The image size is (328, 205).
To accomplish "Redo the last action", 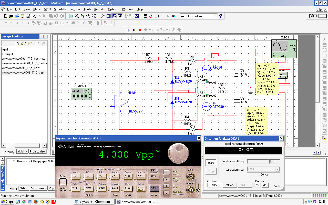I will tap(62, 16).
